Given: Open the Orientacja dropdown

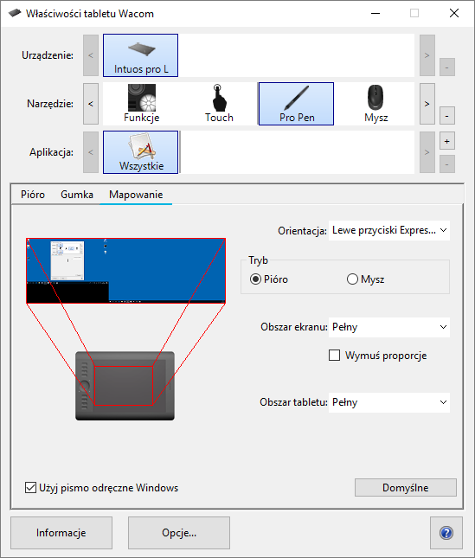Looking at the screenshot, I should [389, 230].
